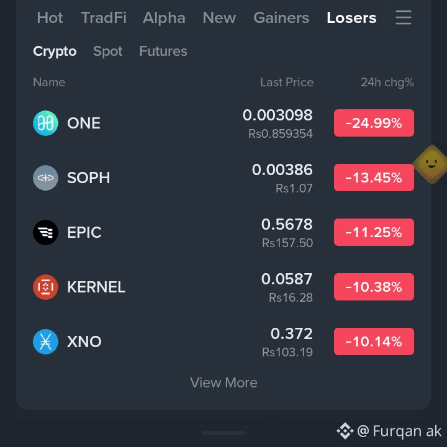This screenshot has height=447, width=447.
Task: Switch to the Hot tab
Action: tap(50, 17)
